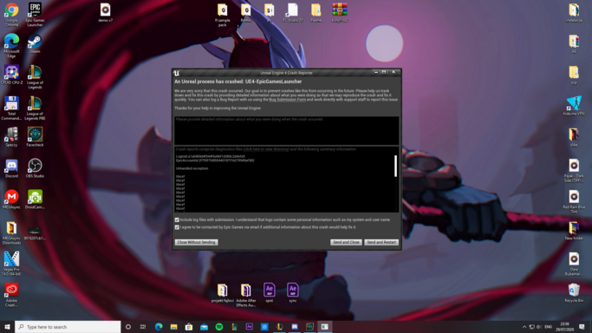
Task: Open Spotify from taskbar
Action: click(219, 327)
